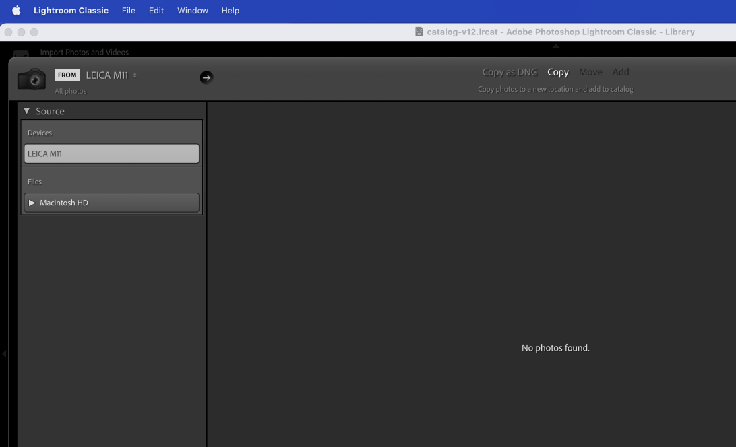Click the Lightroom Classic app menu
This screenshot has width=736, height=447.
[71, 11]
